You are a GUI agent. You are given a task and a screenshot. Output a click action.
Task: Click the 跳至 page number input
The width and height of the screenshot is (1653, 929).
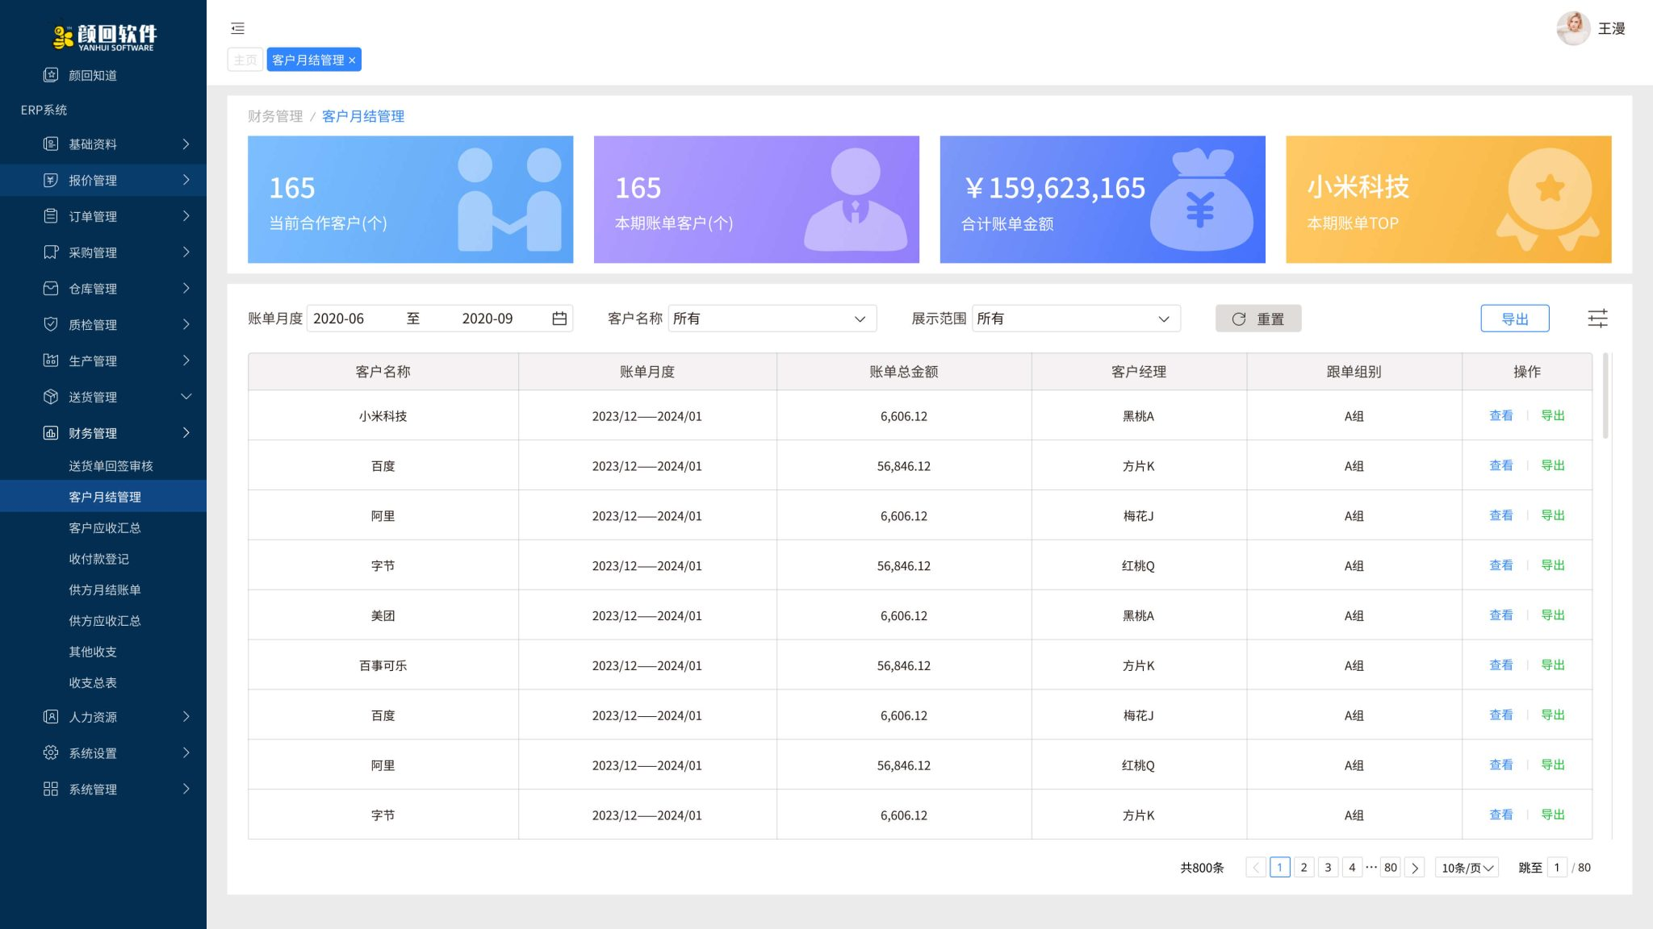click(x=1557, y=868)
